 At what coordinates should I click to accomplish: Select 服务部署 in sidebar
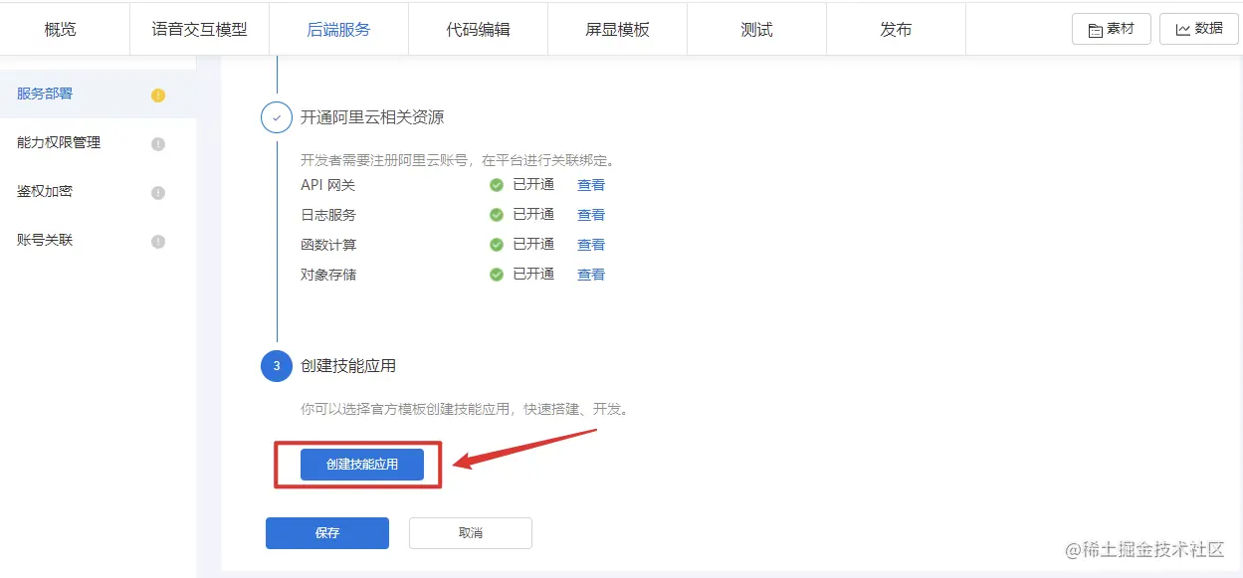98,95
